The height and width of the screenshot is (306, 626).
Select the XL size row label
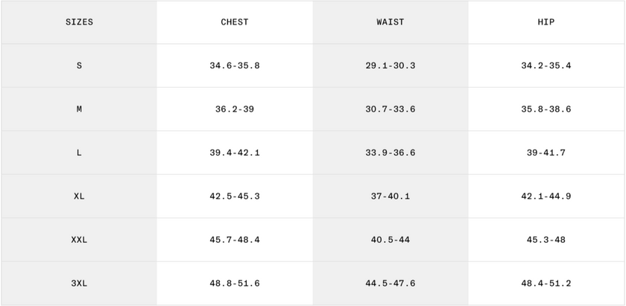[x=79, y=197]
